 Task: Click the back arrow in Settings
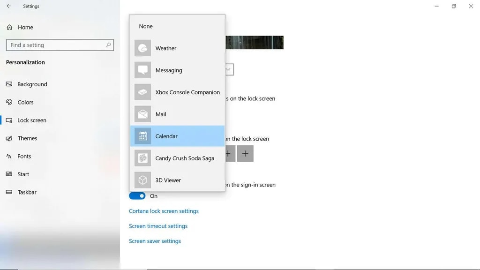tap(9, 6)
